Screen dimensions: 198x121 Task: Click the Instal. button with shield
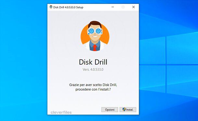point(128,110)
